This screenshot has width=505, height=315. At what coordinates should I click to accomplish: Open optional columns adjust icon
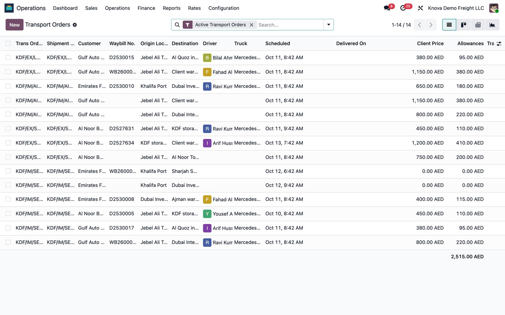coord(499,44)
